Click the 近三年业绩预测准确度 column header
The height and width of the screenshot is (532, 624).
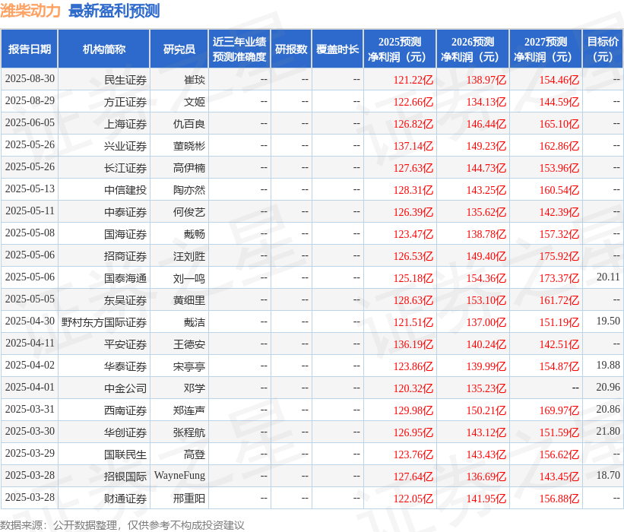(239, 49)
